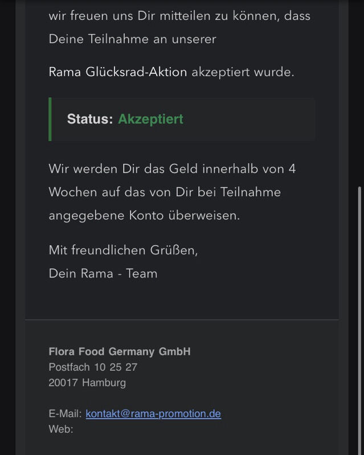Click the Flora Food Germany GmbH heading
The width and height of the screenshot is (364, 455).
click(120, 351)
